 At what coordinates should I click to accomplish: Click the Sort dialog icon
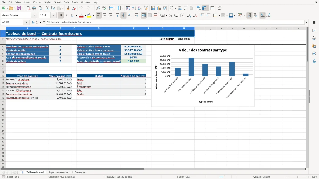click(x=128, y=8)
